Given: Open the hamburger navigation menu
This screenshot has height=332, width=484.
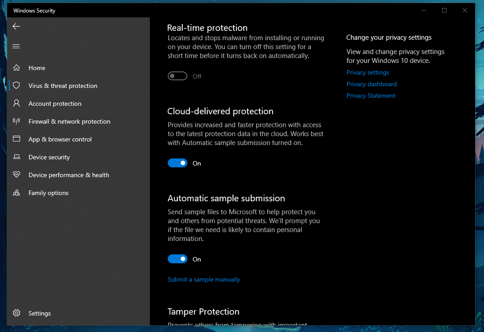Looking at the screenshot, I should point(16,46).
